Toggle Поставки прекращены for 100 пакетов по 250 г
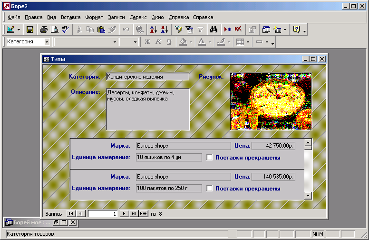 pos(209,188)
